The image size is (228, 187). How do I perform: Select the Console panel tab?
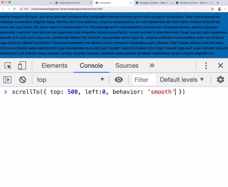tap(91, 65)
